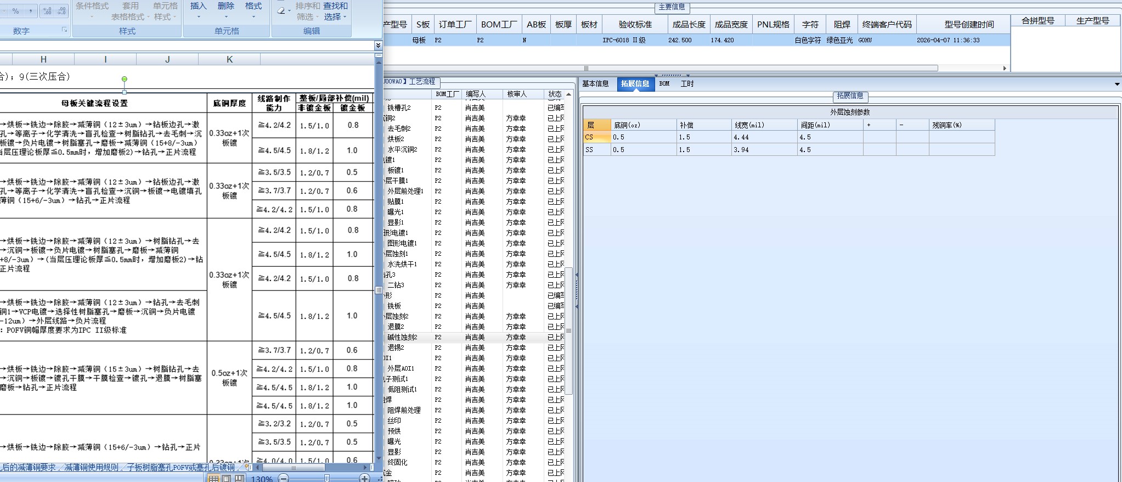Screen dimensions: 1122x482
Task: Select the 碱性蚀刻2 process row
Action: tap(474, 337)
